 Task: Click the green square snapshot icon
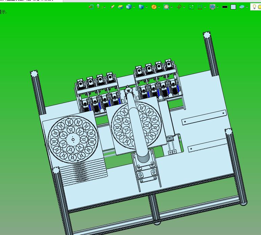[x=191, y=7]
